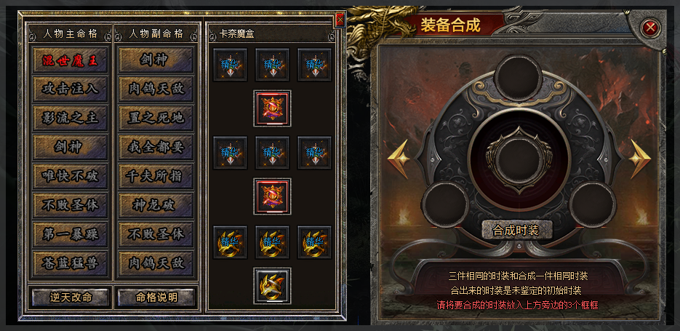Select 置之死地 in the secondary destiny list
This screenshot has height=331, width=680.
(x=156, y=118)
